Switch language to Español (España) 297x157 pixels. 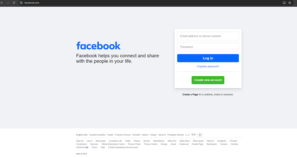coord(97,135)
